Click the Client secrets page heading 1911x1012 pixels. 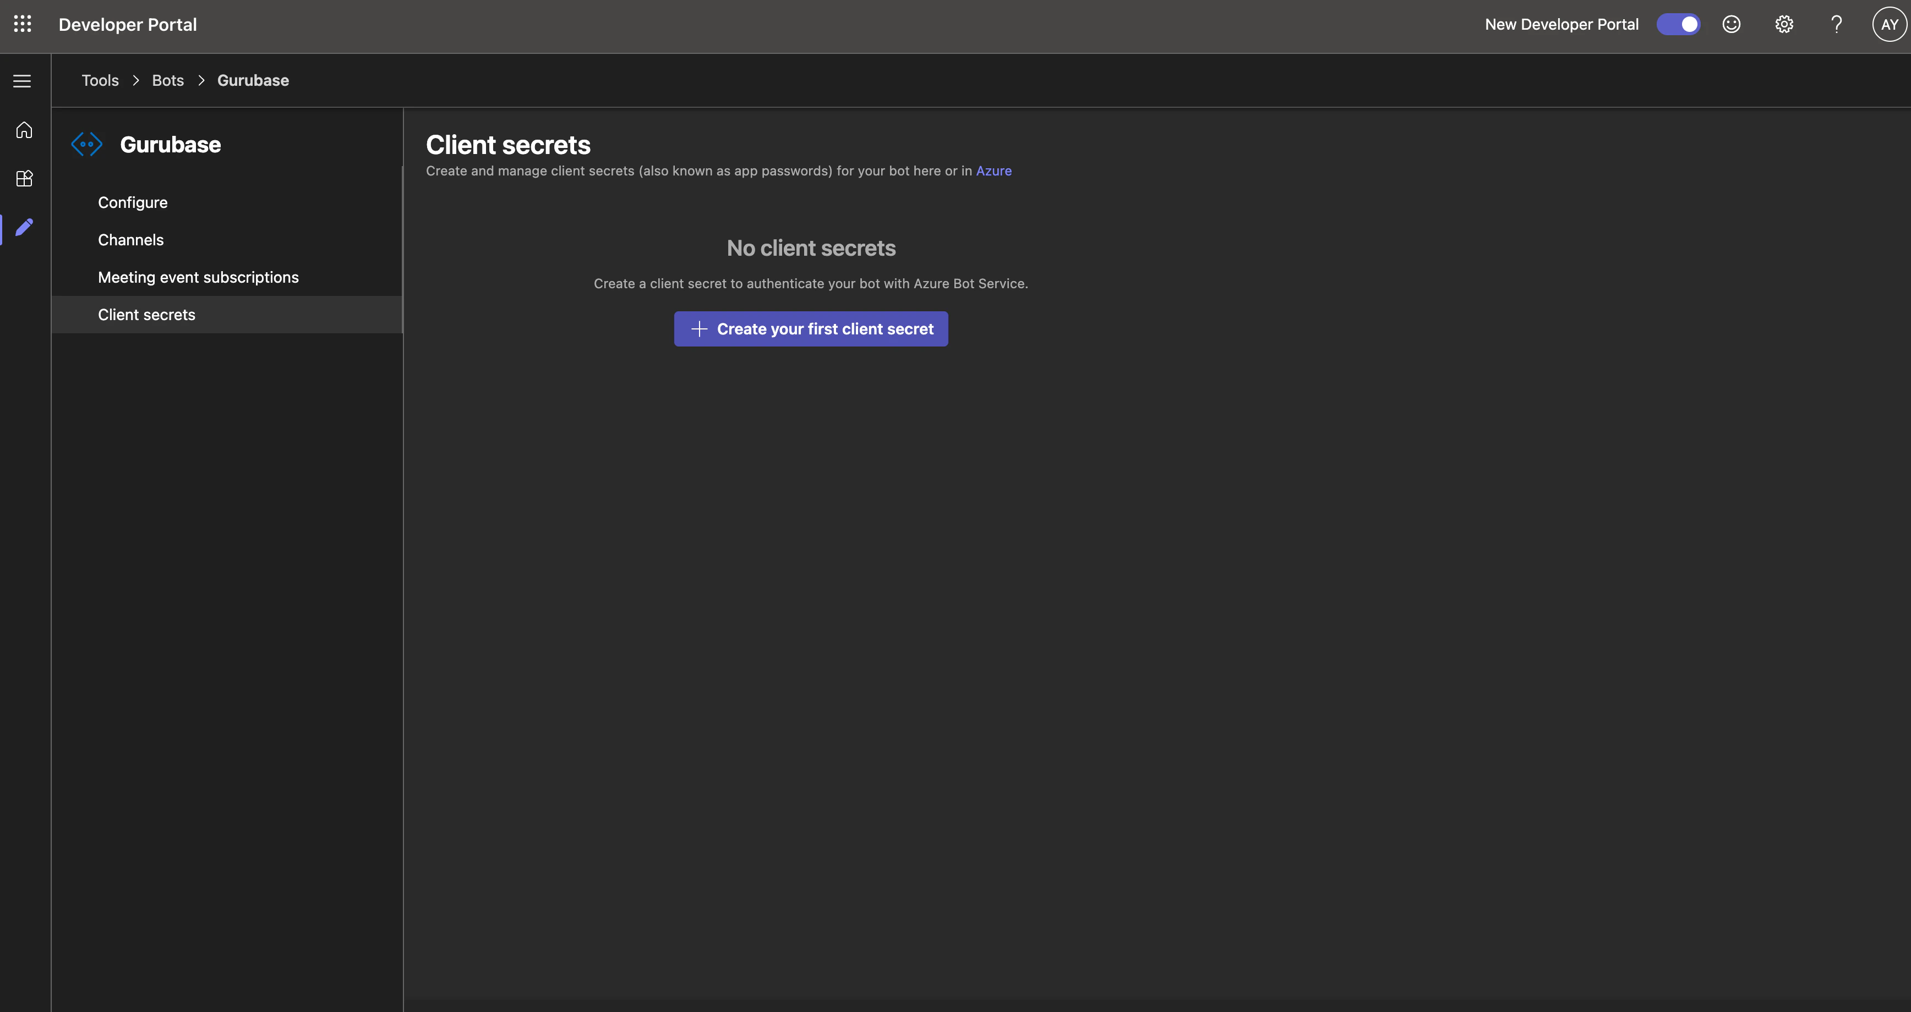508,145
